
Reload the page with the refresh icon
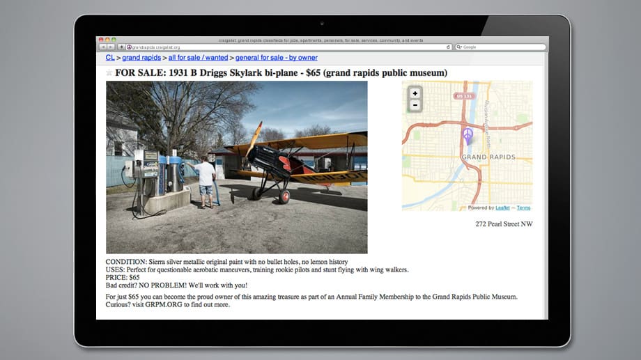point(448,47)
